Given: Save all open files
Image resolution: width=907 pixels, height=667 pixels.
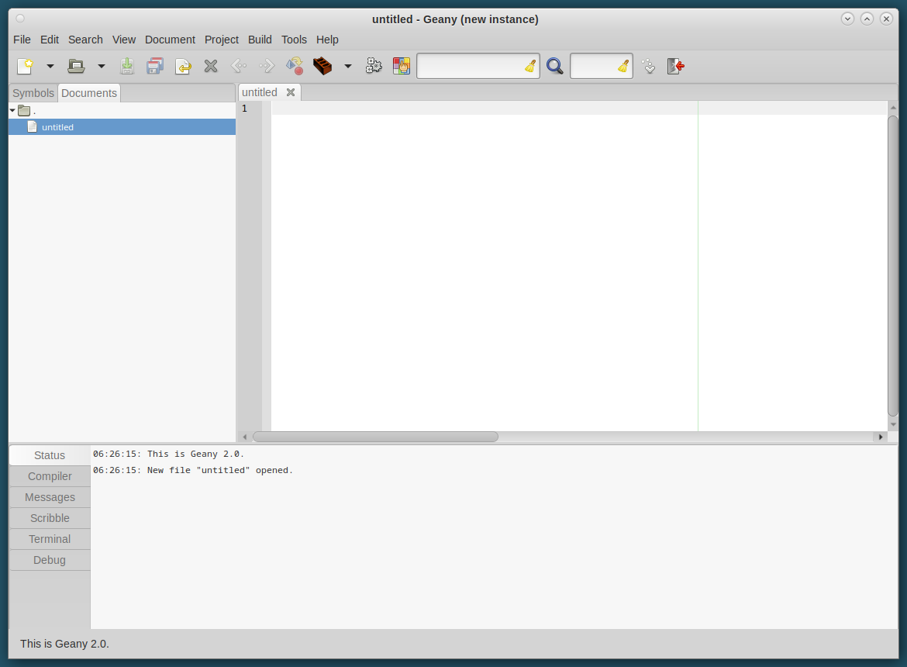Looking at the screenshot, I should pos(155,66).
